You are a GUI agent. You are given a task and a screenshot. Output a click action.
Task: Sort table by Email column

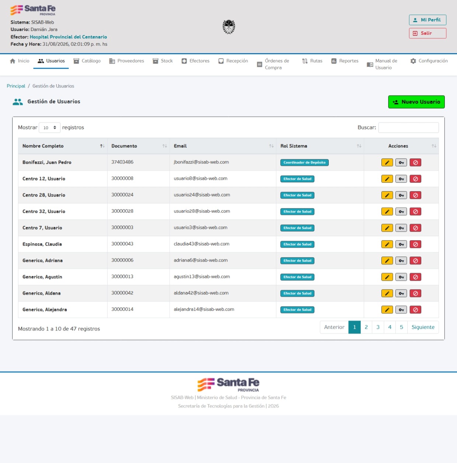pyautogui.click(x=223, y=146)
